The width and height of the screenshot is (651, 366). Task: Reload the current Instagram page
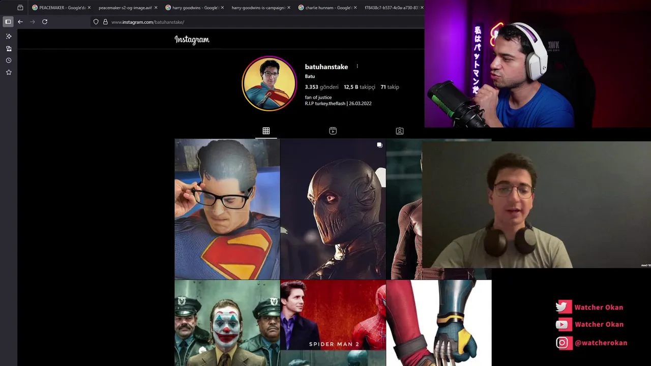45,22
